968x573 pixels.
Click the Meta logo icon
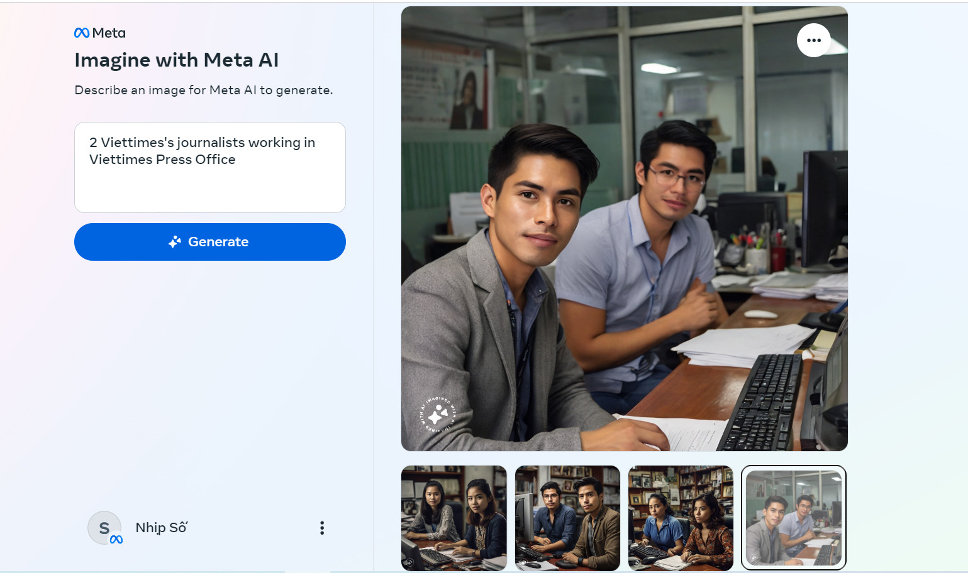tap(82, 33)
